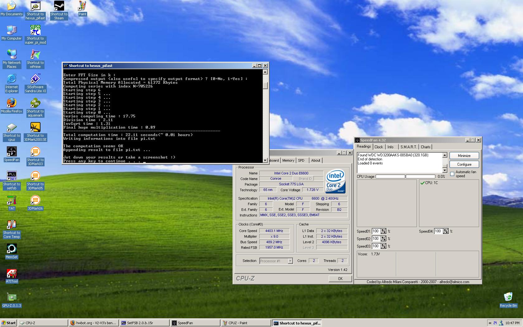Viewport: 523px width, 327px height.
Task: Launch 3DMark05 shortcut icon
Action: point(35,180)
